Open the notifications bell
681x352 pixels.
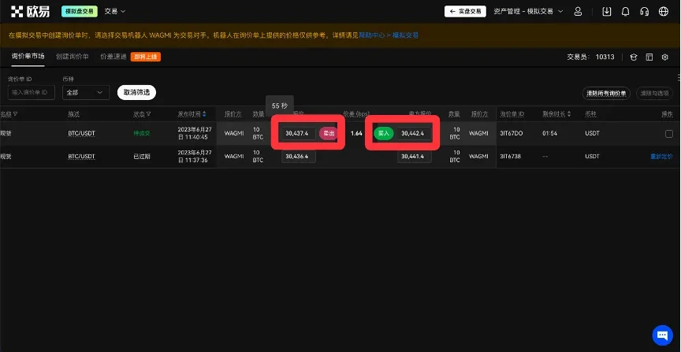point(626,12)
